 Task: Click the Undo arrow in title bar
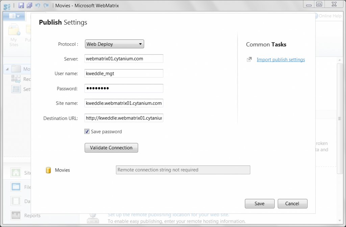[38, 5]
